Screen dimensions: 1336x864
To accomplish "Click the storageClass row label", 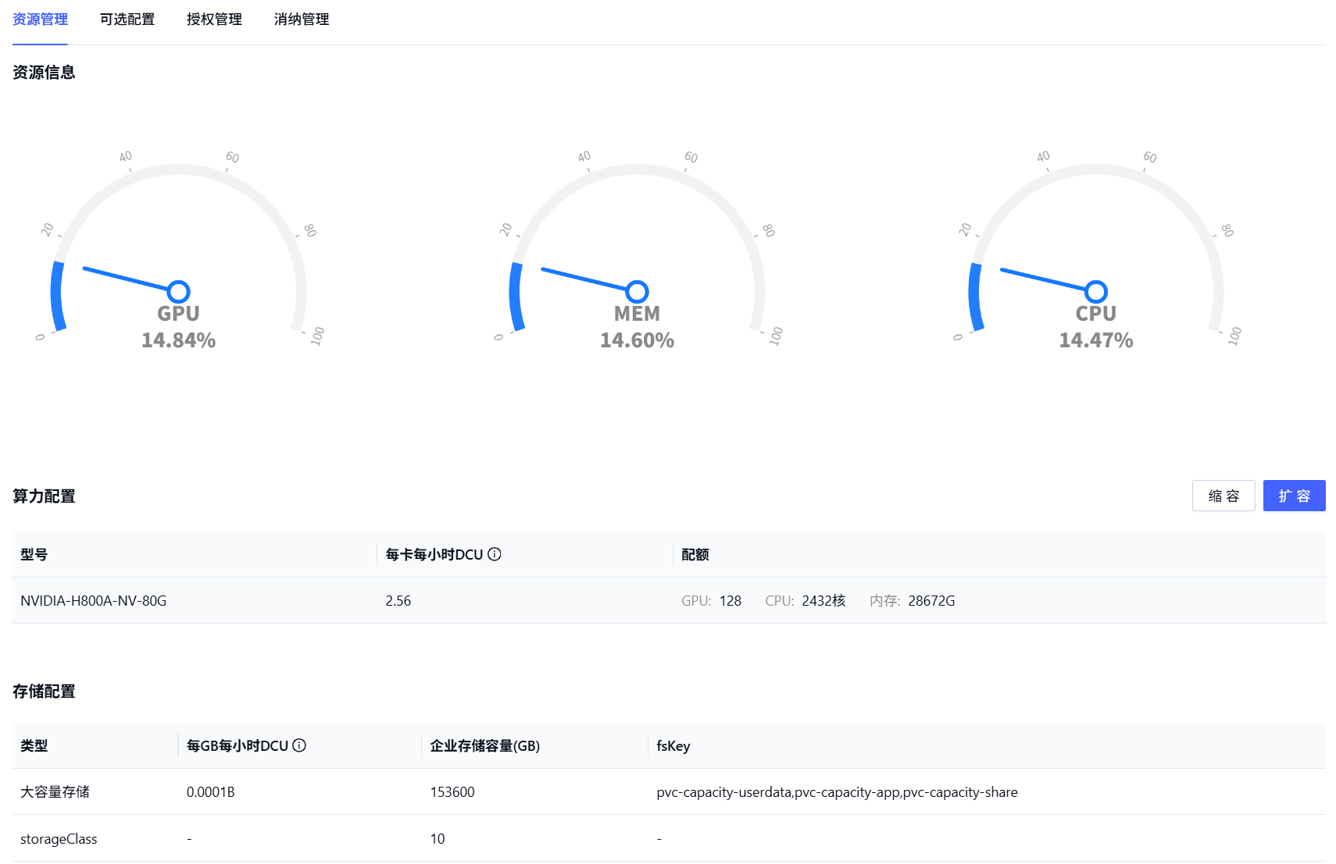I will (x=59, y=839).
